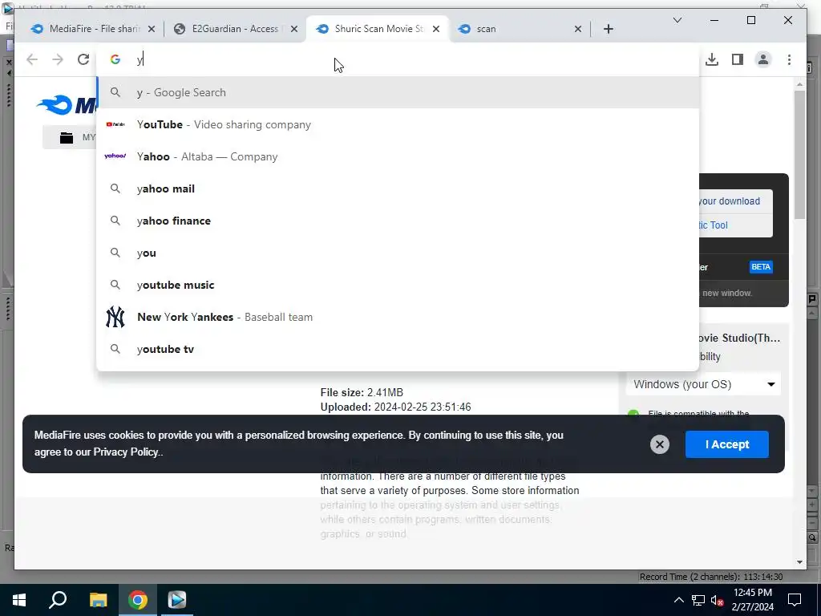Open the Windows Start menu

[19, 600]
